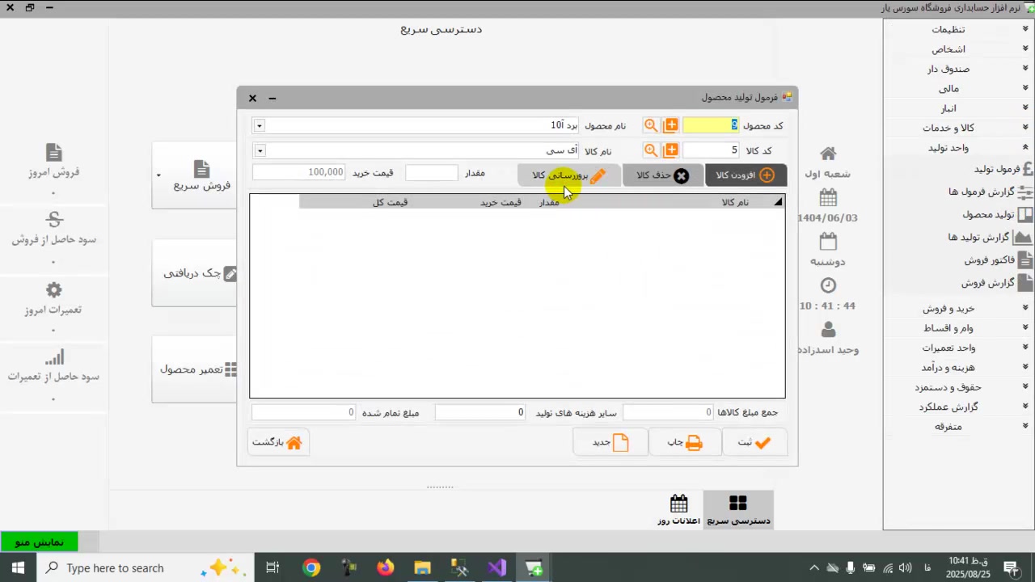Open Firefox from the taskbar
1035x582 pixels.
pyautogui.click(x=386, y=567)
